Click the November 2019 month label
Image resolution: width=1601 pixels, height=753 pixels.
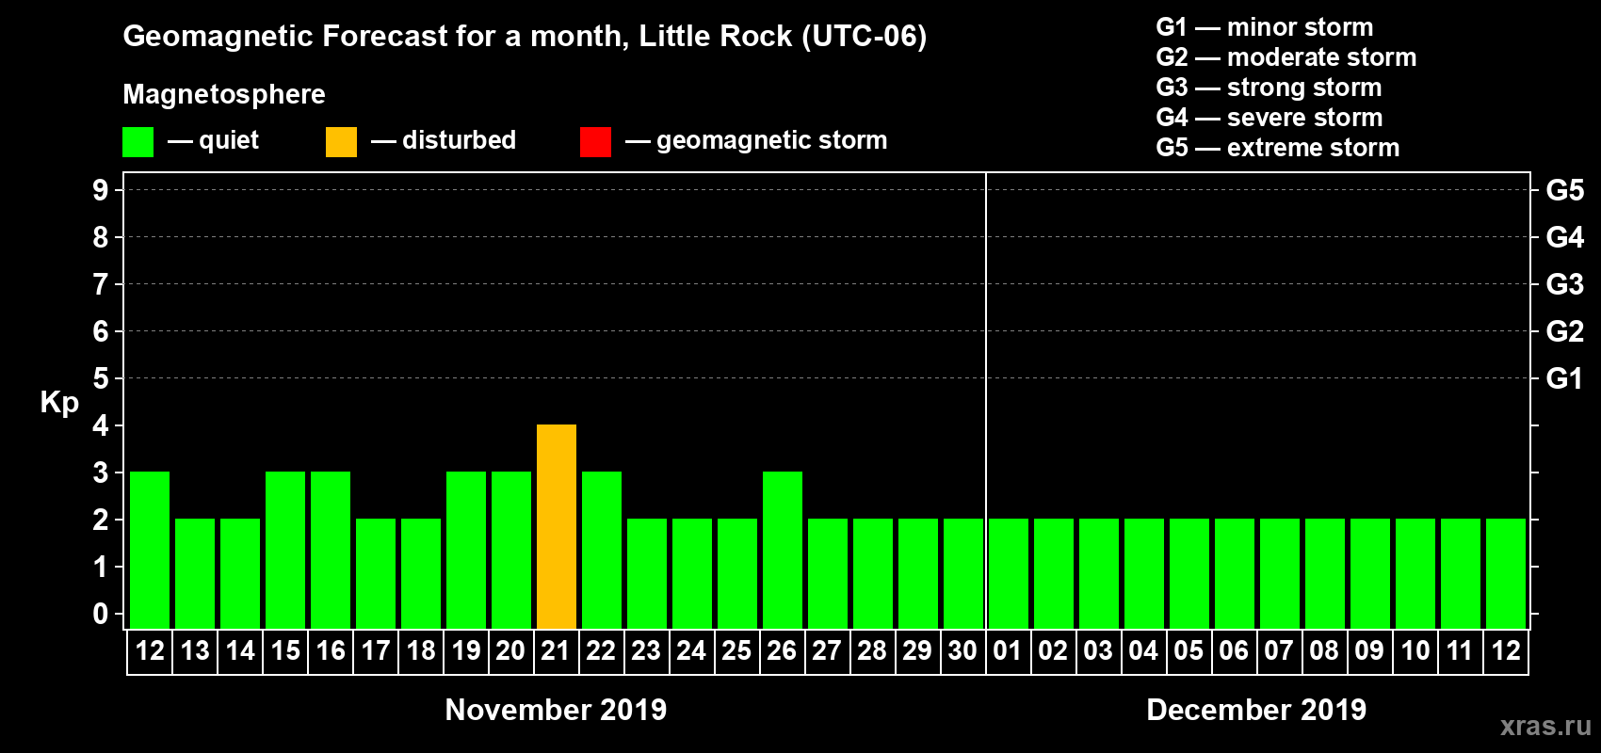pos(556,710)
